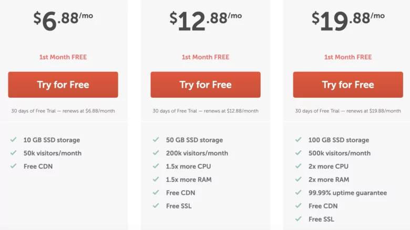This screenshot has height=230, width=410.
Task: Select the checkmark next to 50k visitors/month
Action: pyautogui.click(x=13, y=153)
